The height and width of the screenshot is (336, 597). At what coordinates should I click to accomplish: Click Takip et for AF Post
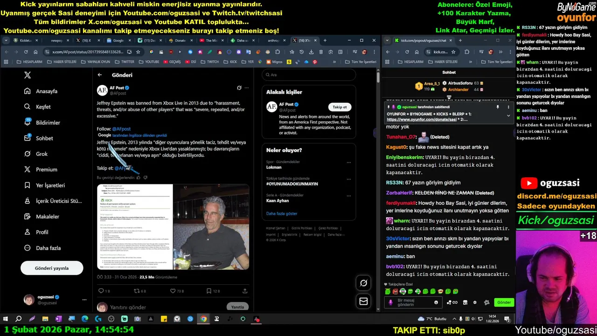click(x=340, y=107)
